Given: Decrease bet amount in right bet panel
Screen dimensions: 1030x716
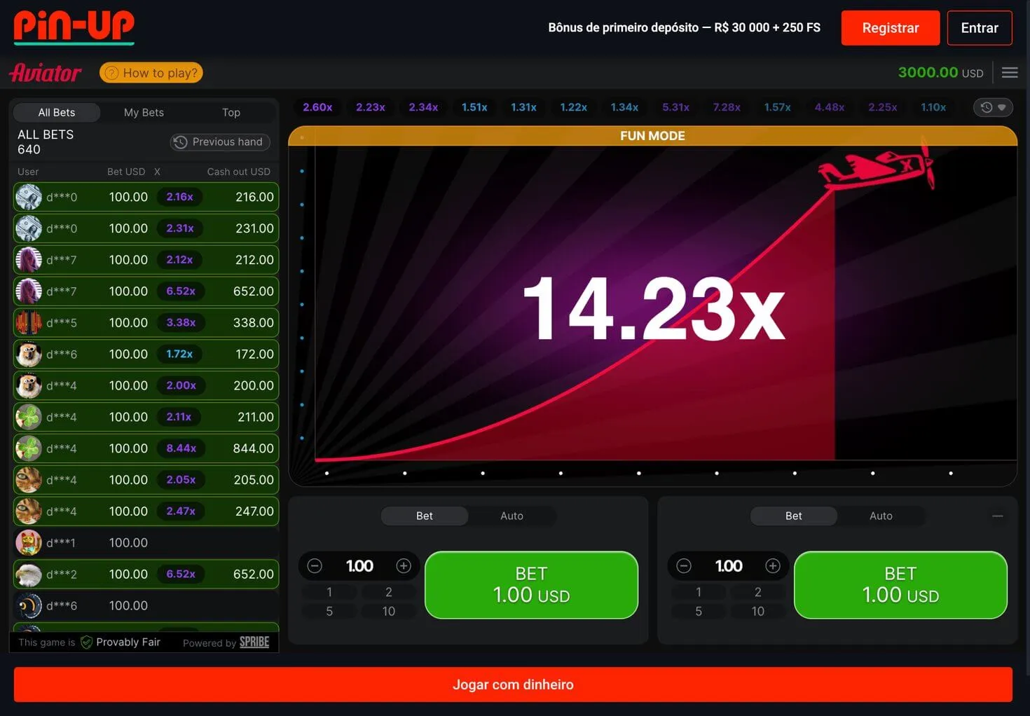Looking at the screenshot, I should [x=684, y=566].
